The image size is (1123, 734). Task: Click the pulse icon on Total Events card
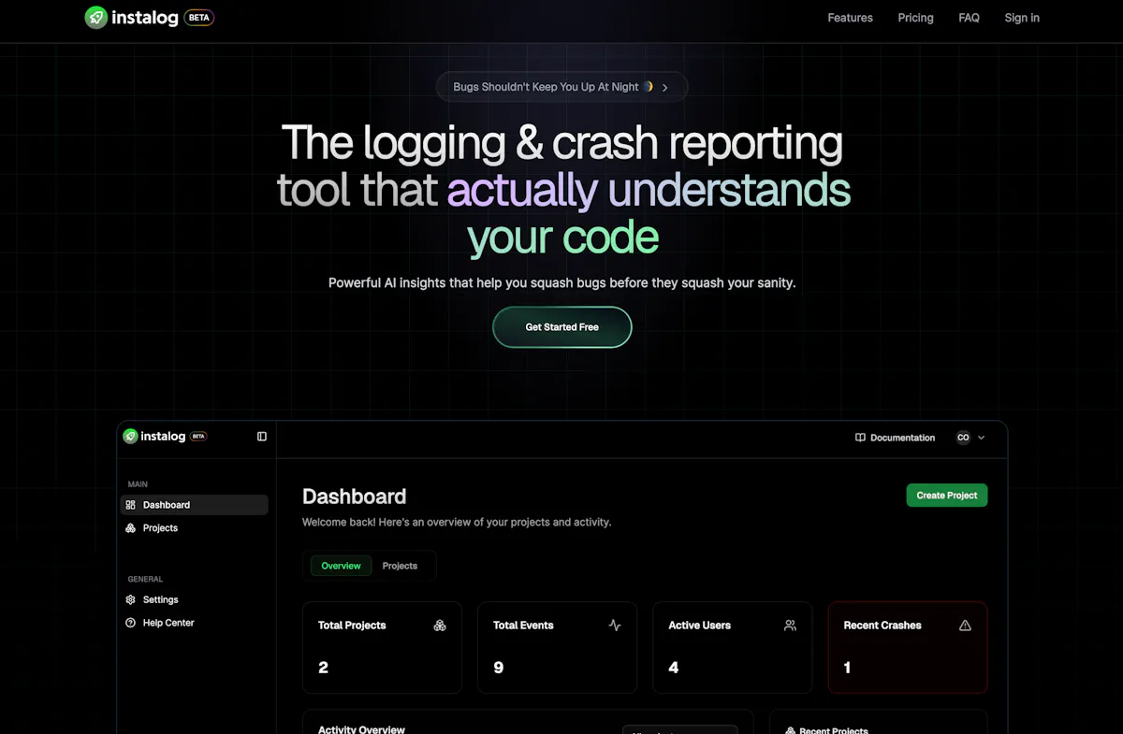click(x=615, y=626)
